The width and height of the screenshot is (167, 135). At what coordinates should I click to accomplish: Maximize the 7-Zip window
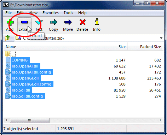click(x=146, y=3)
